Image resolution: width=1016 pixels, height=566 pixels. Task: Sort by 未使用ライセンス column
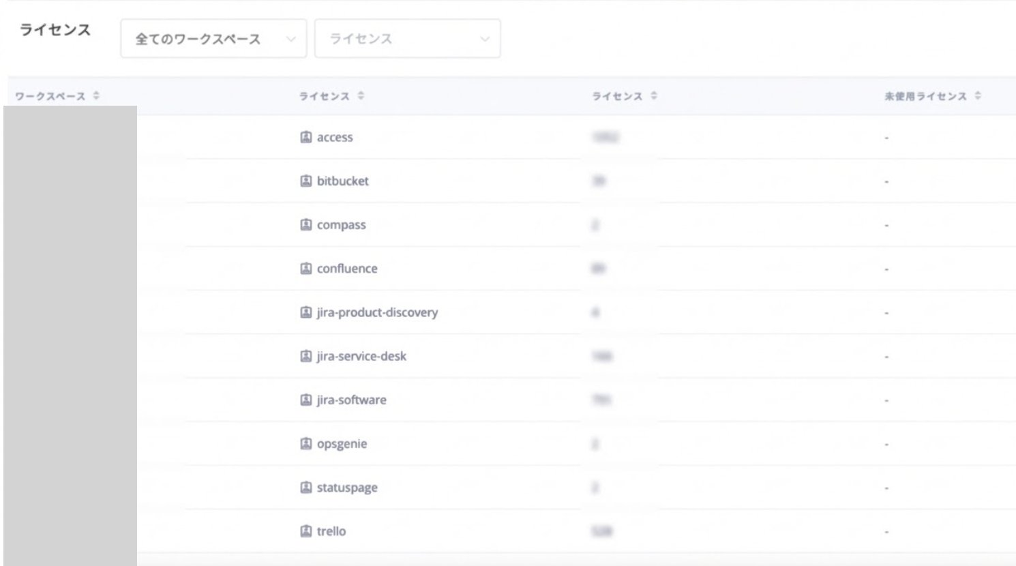coord(978,96)
